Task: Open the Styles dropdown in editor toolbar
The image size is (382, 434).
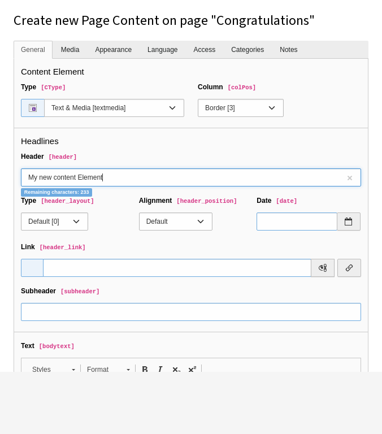Action: 53,369
